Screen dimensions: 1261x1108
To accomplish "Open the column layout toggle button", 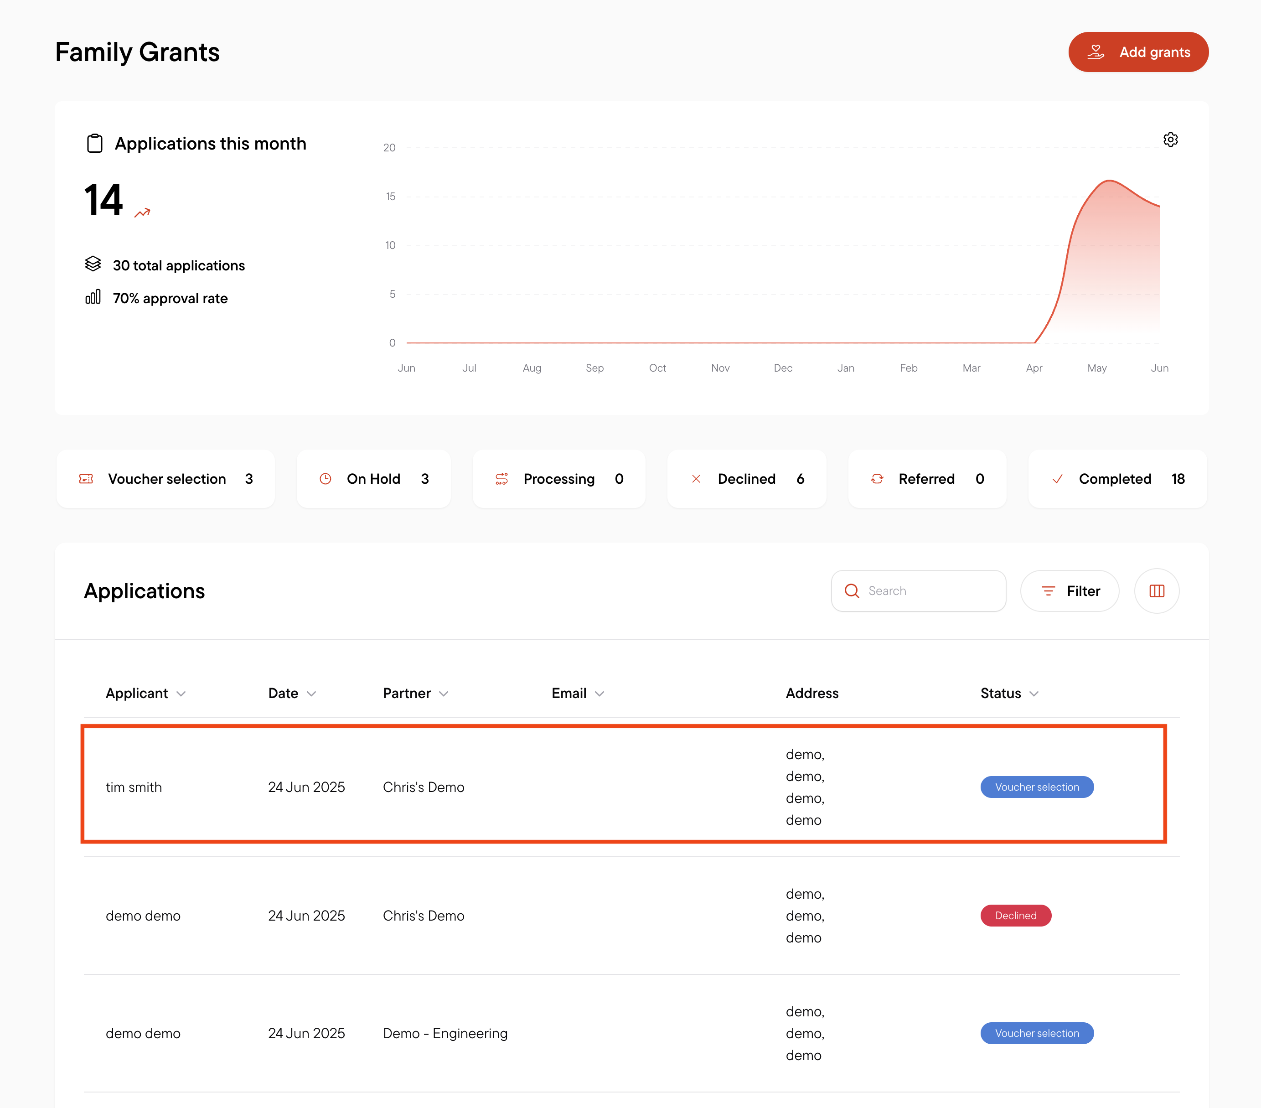I will 1157,591.
